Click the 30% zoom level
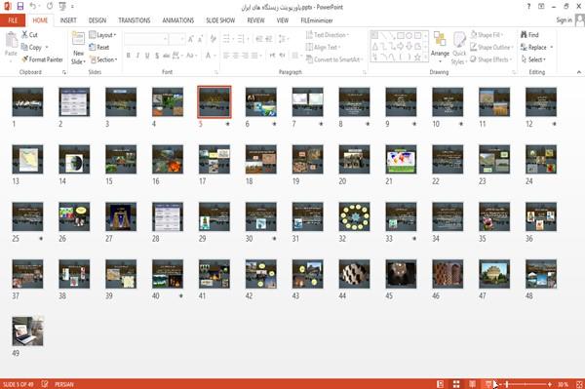 tap(563, 384)
